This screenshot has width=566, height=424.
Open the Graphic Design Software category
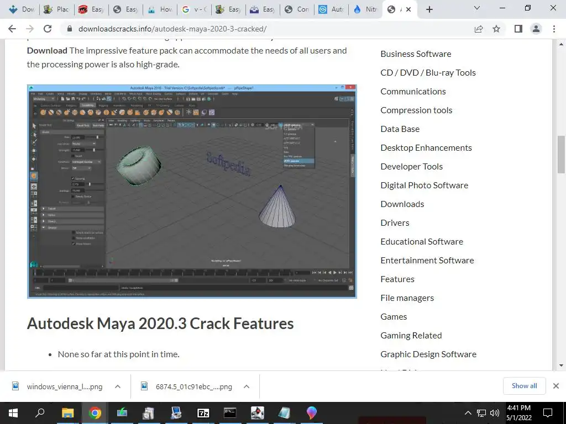click(428, 354)
